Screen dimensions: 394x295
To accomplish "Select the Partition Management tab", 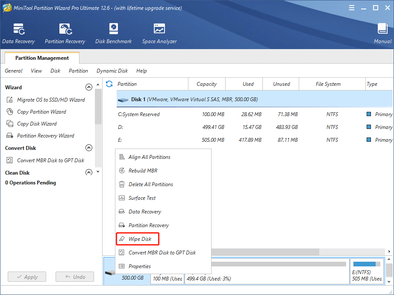I will pos(42,58).
